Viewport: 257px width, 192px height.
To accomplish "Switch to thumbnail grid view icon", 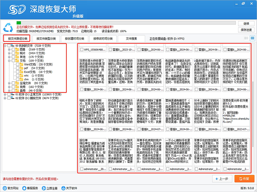I will (x=252, y=38).
